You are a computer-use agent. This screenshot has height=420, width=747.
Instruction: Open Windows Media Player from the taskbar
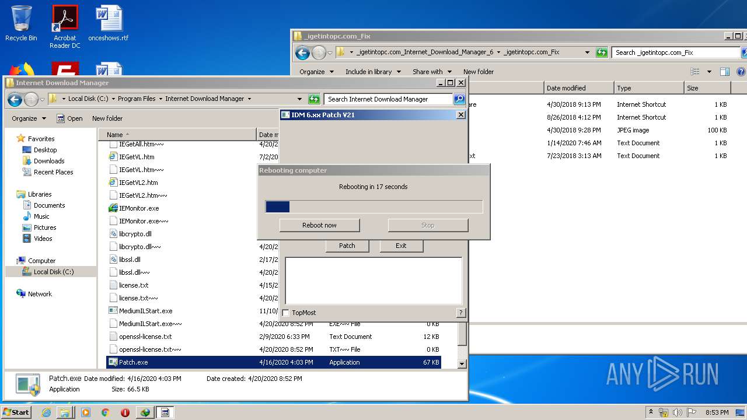click(x=86, y=412)
